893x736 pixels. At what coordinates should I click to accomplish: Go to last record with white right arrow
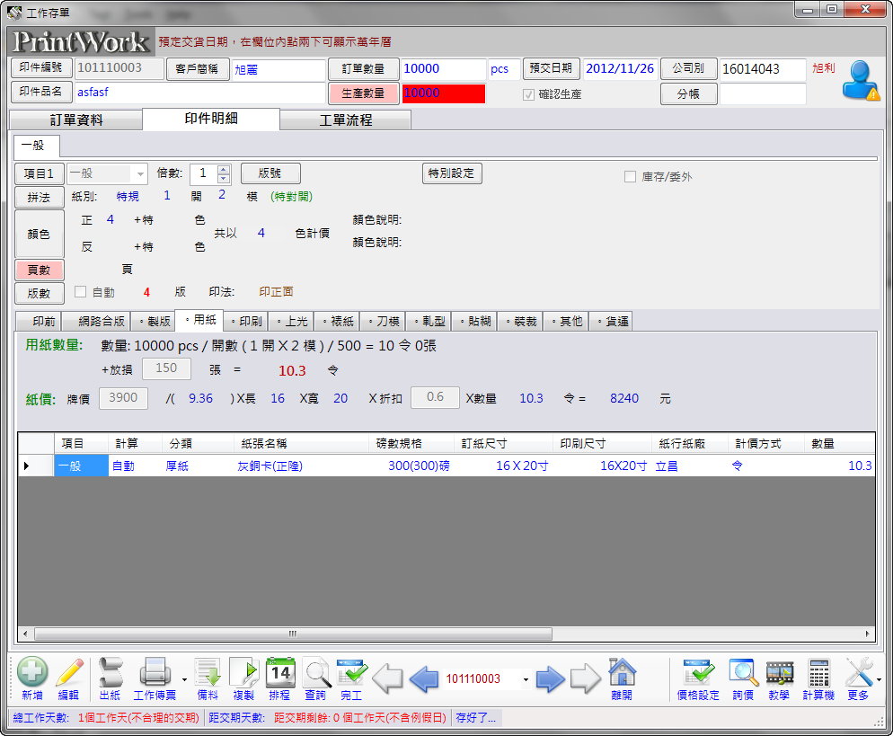(x=586, y=678)
